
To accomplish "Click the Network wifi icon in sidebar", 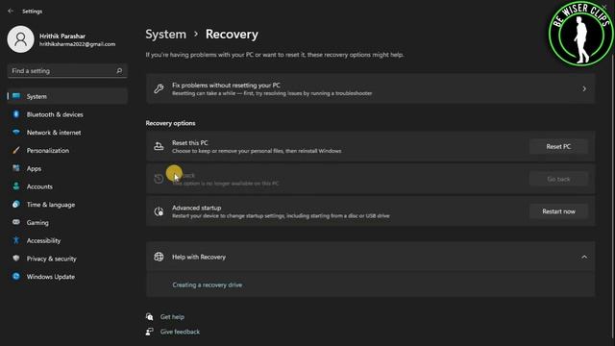I will point(16,133).
